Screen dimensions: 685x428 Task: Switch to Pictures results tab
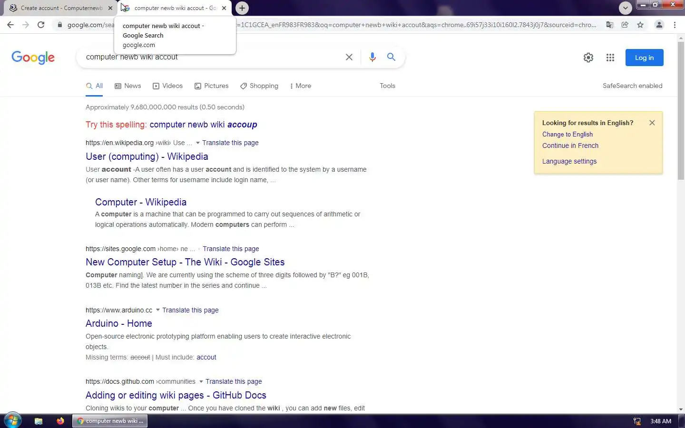(211, 86)
